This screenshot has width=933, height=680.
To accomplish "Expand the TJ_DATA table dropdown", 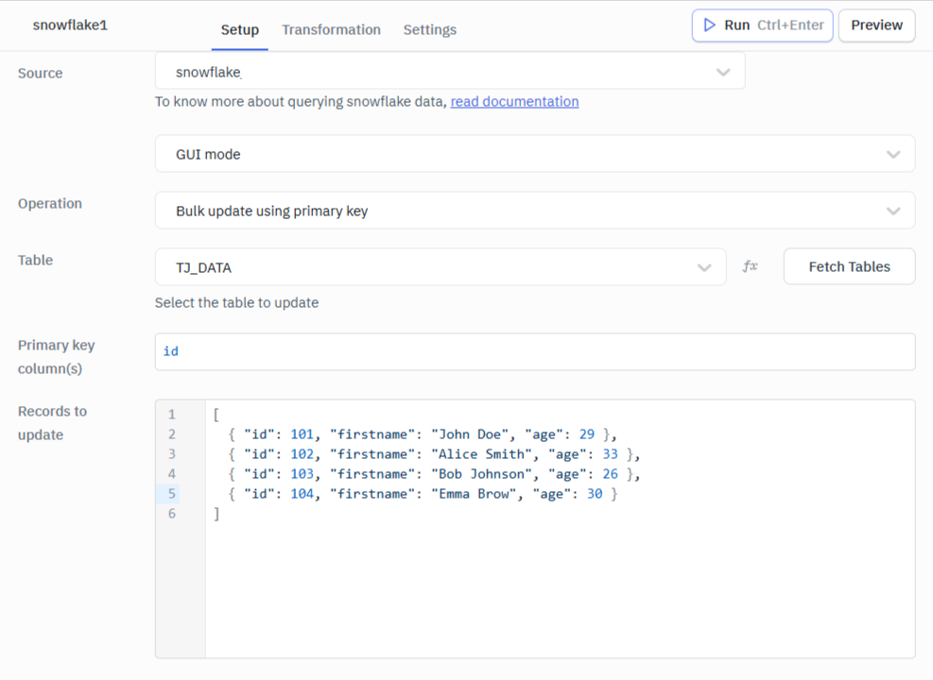I will (441, 267).
